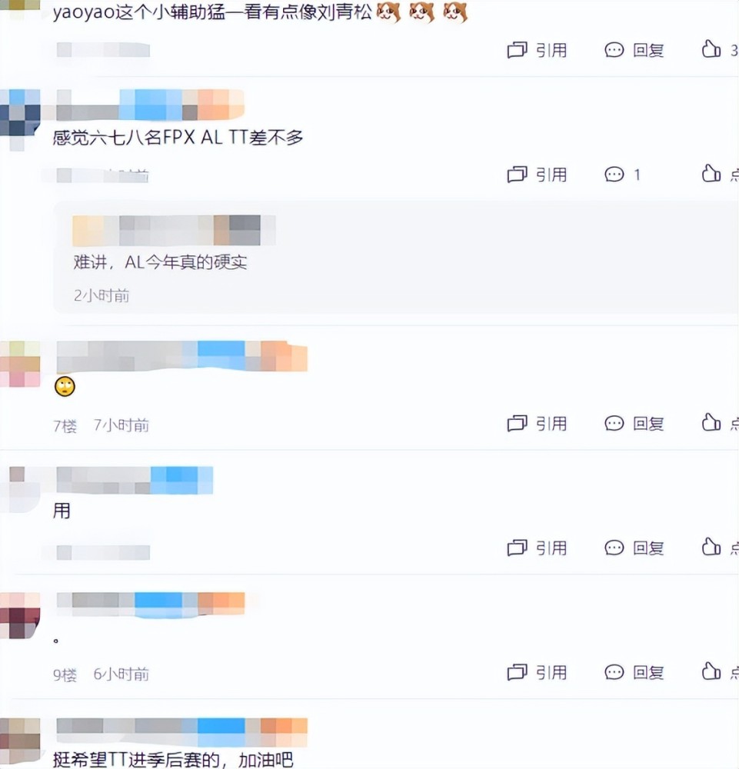
Task: Open username of 挺希望TT进季后赛 commenter
Action: 182,732
